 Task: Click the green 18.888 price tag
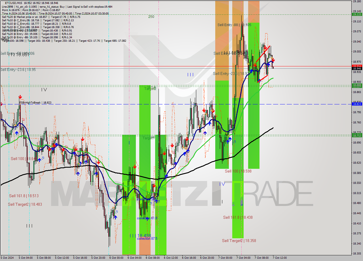coord(357,85)
